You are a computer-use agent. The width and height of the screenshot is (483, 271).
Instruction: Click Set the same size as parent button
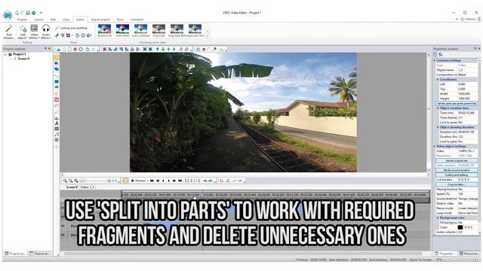(x=457, y=104)
